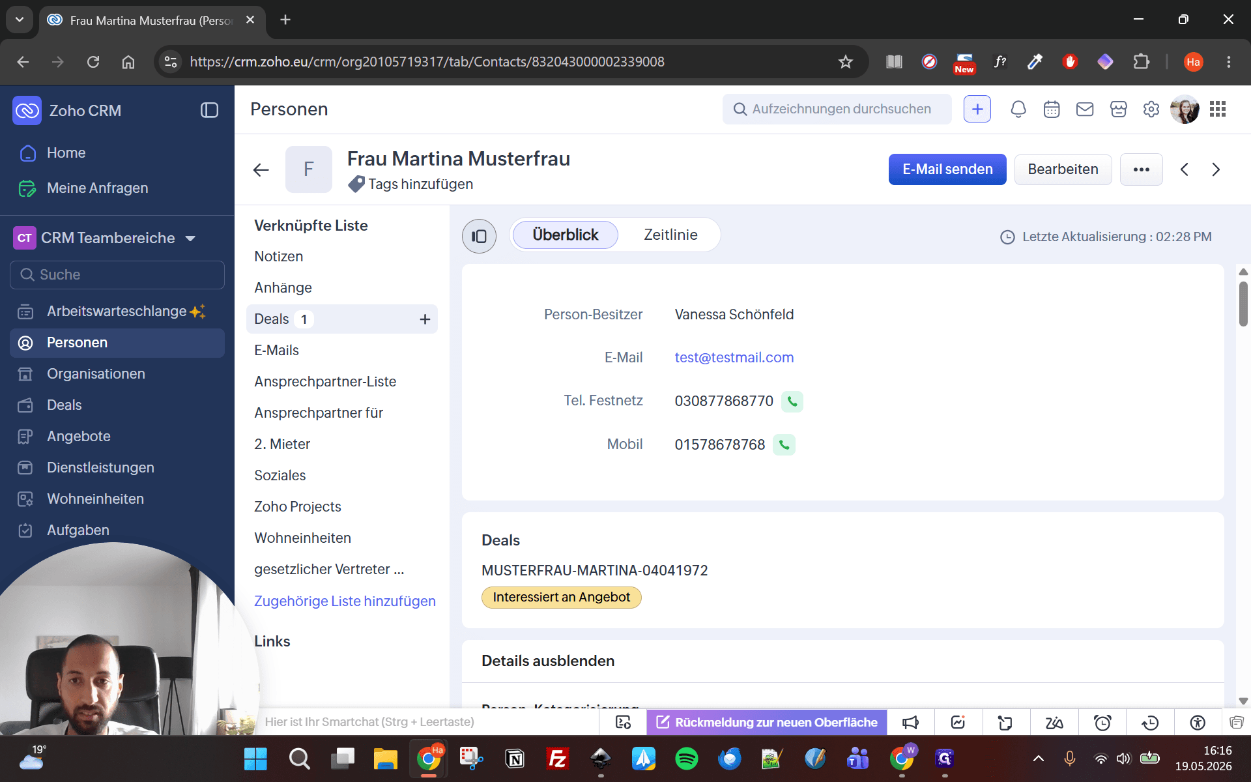The image size is (1251, 782).
Task: Call the Mobil number phone icon
Action: click(784, 445)
